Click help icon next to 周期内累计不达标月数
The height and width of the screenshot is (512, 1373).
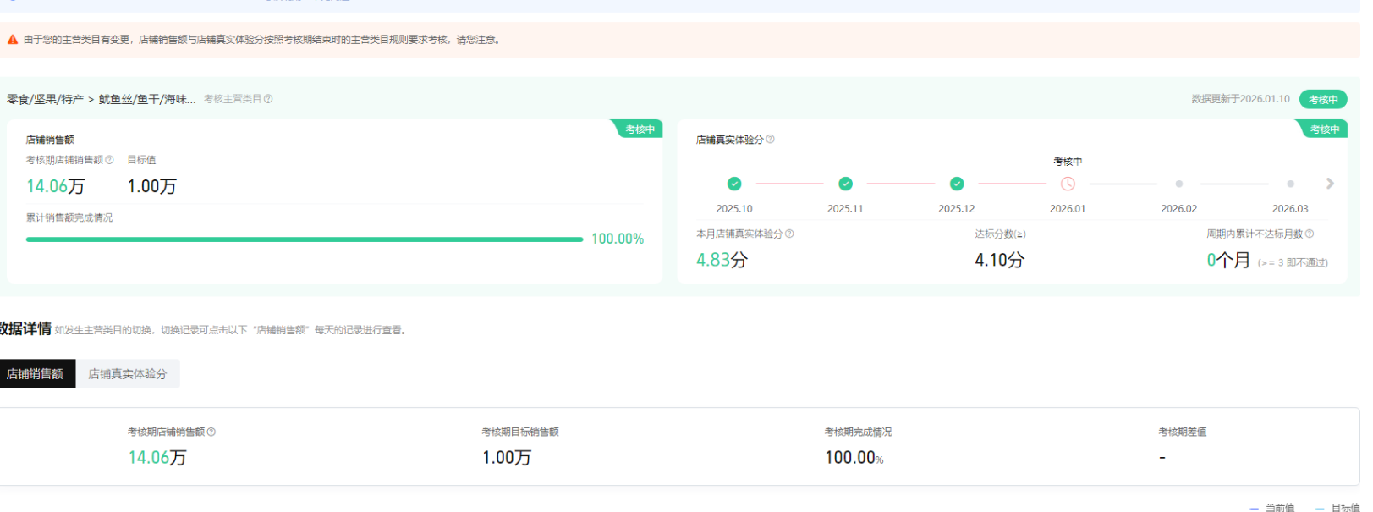pos(1310,234)
